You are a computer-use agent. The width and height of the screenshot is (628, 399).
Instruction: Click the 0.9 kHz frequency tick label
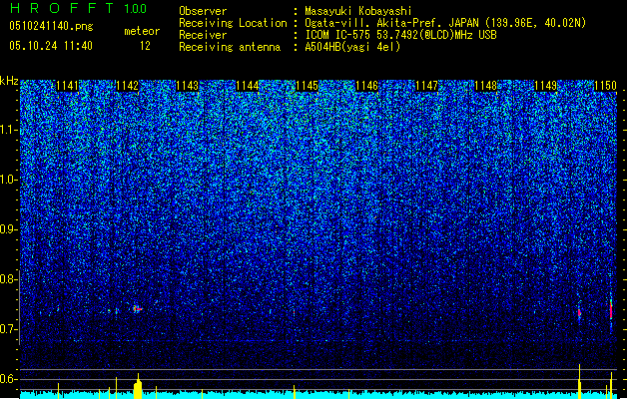coord(8,229)
